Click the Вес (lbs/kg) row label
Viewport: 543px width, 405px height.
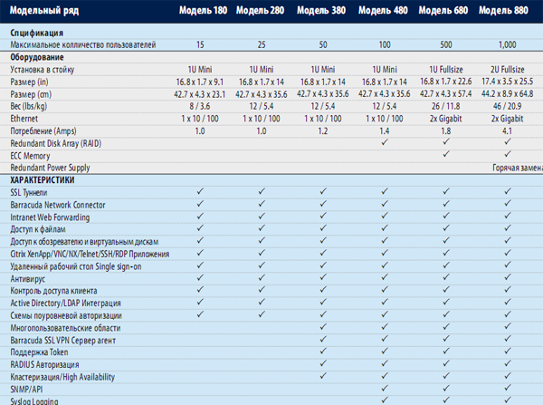tap(29, 106)
